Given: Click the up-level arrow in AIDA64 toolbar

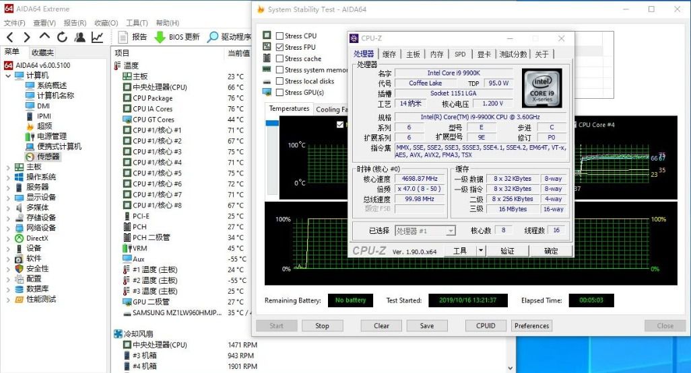Looking at the screenshot, I should 44,38.
